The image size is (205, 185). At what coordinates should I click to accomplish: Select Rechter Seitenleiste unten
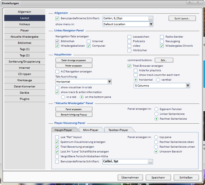156,147
